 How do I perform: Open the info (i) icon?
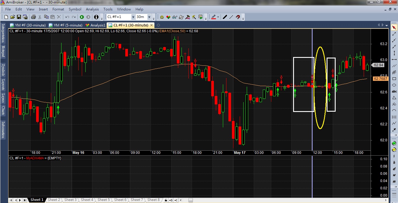(x=96, y=17)
